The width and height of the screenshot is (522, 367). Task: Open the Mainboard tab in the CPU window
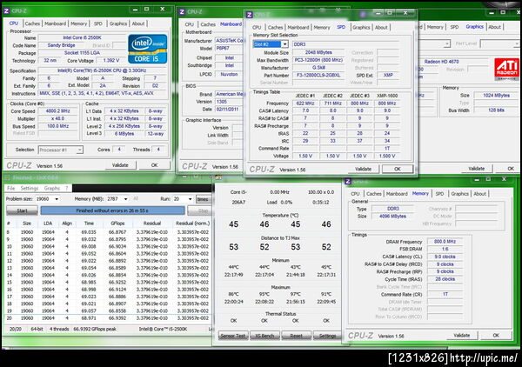click(x=56, y=23)
